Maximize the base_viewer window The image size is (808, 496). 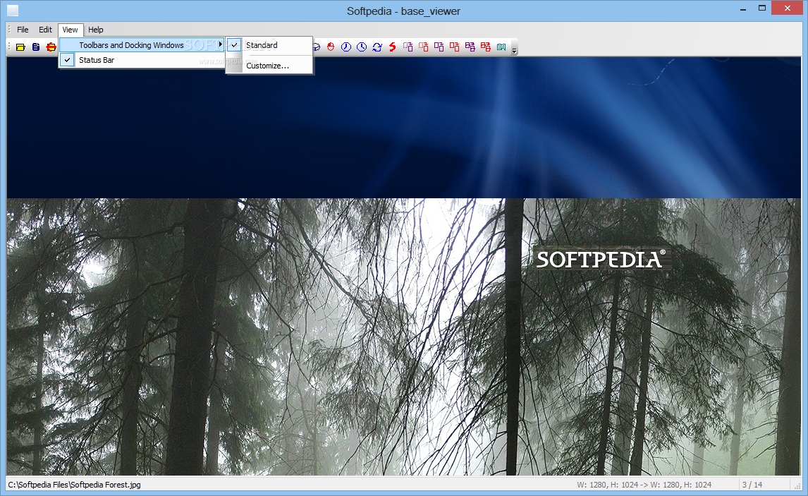762,8
